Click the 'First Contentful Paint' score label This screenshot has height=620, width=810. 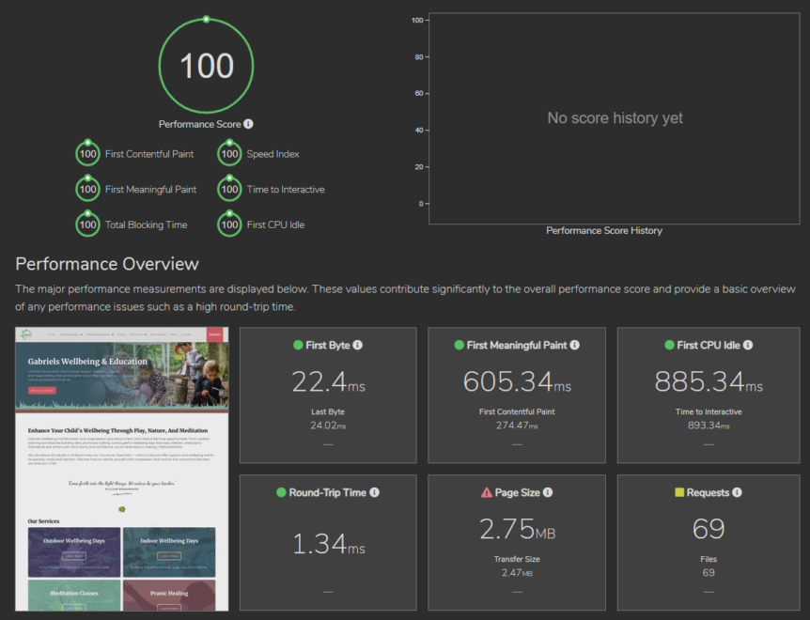click(149, 154)
